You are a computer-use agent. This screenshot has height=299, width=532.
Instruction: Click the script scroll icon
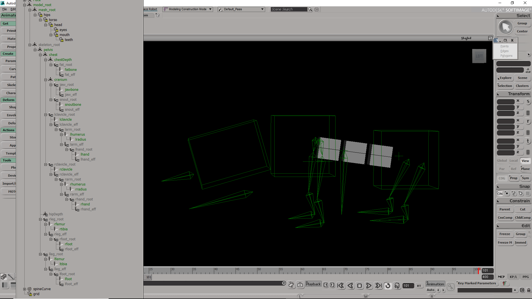[x=291, y=285]
